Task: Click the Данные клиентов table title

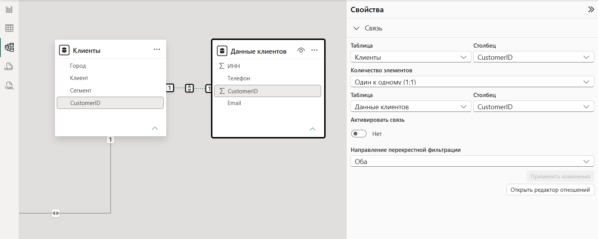Action: [259, 51]
